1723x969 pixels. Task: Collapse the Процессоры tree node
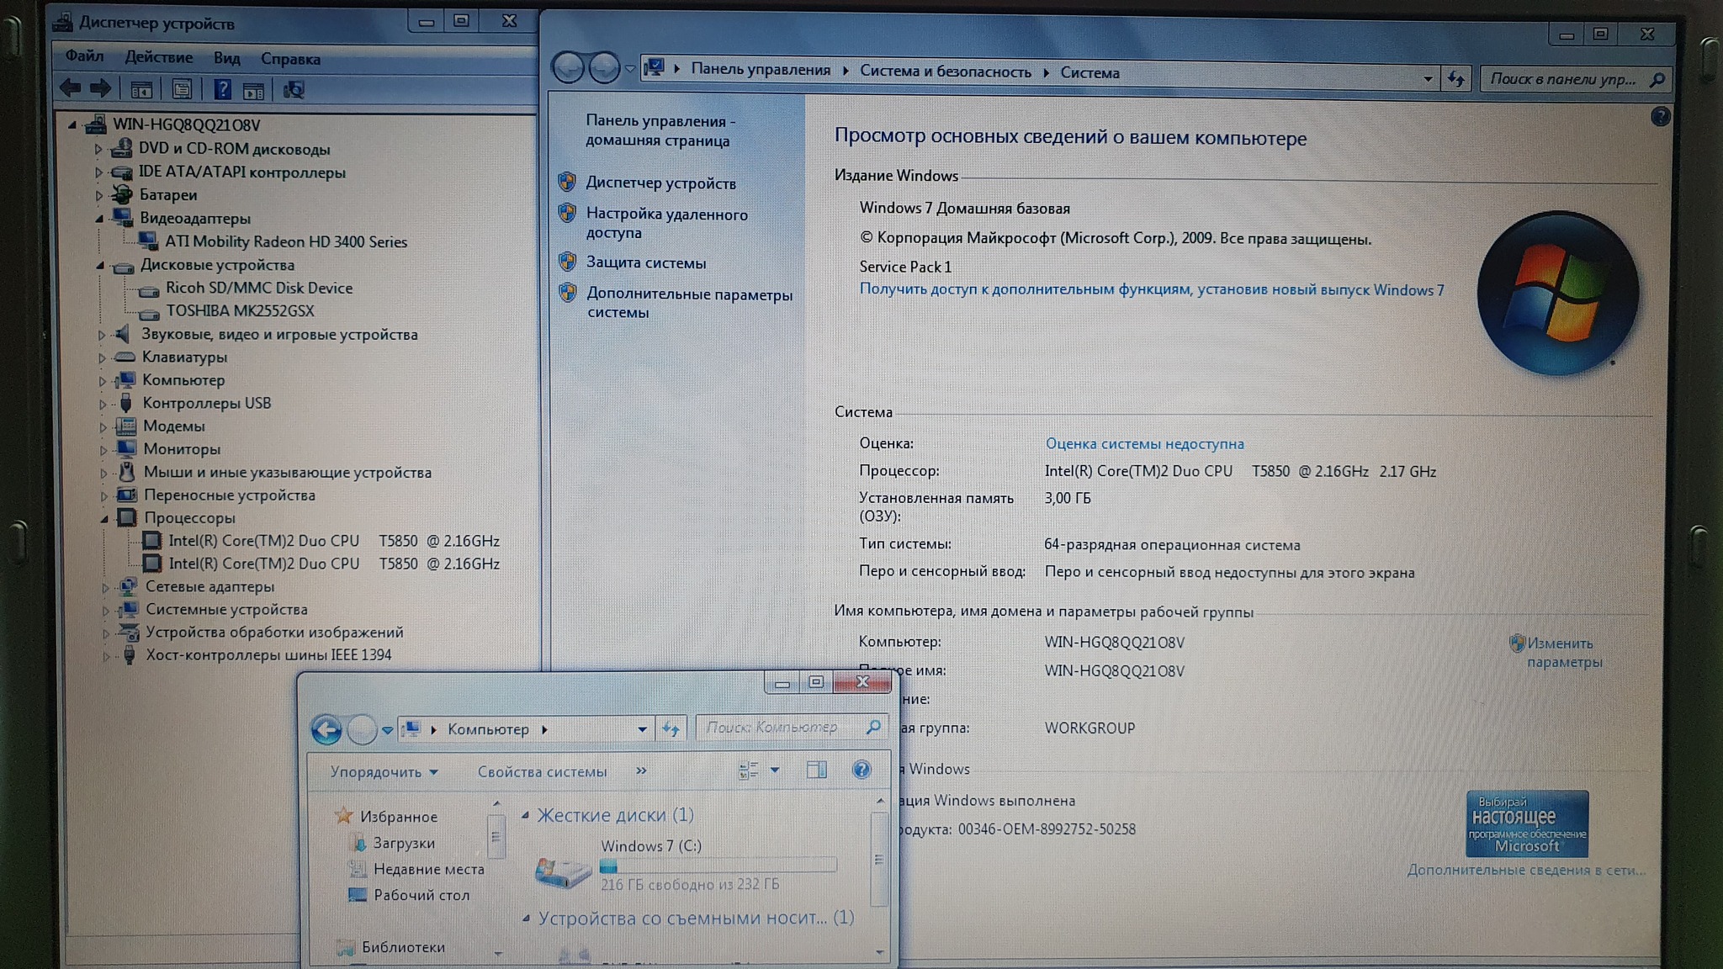point(104,519)
